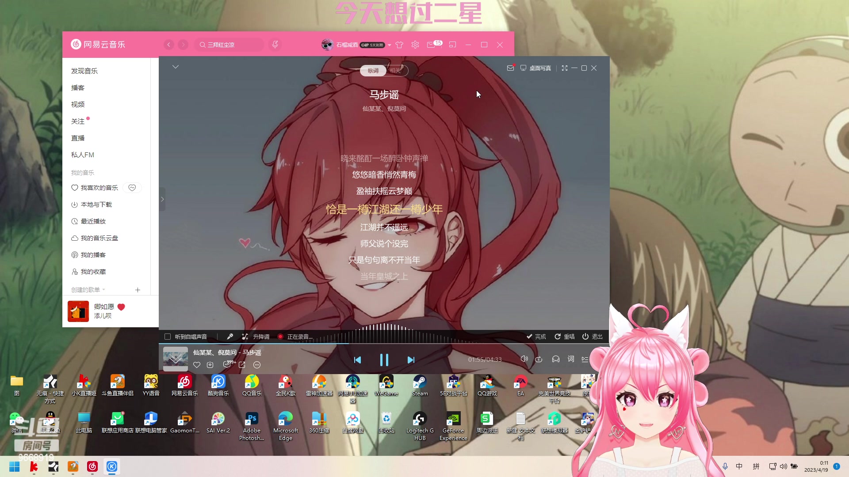This screenshot has width=849, height=477.
Task: Open comments with the 999+ icon
Action: tap(228, 364)
